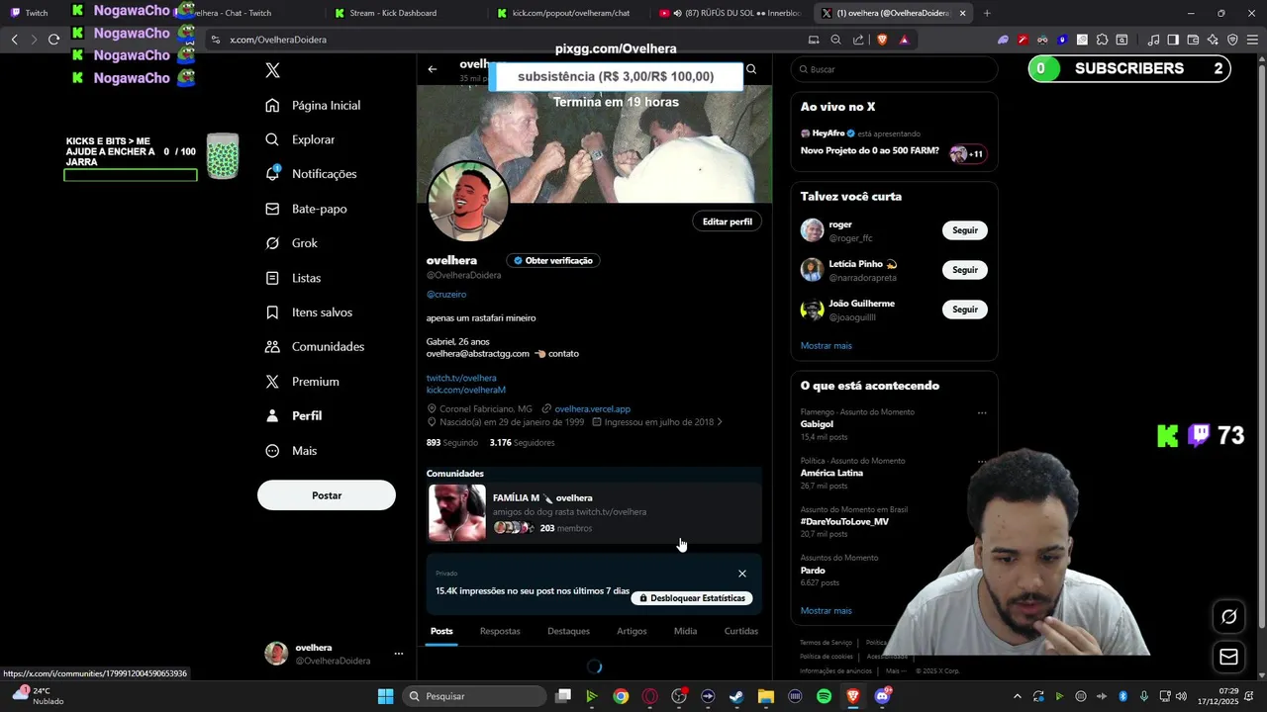Follow João Guilherme with Seguir button
Image resolution: width=1267 pixels, height=712 pixels.
965,310
